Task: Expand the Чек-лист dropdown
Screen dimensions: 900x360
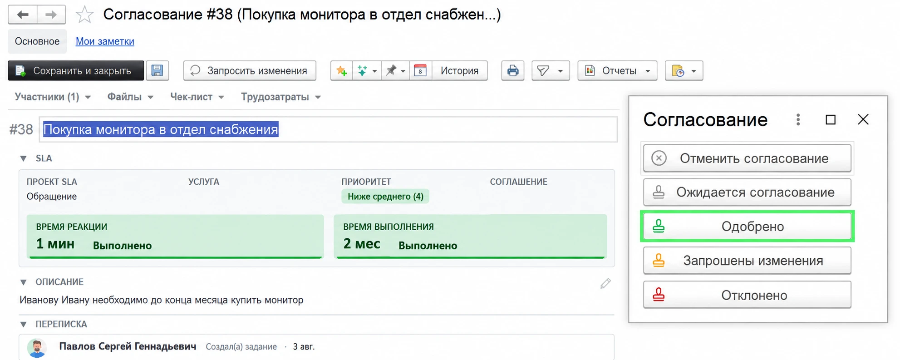Action: (197, 97)
